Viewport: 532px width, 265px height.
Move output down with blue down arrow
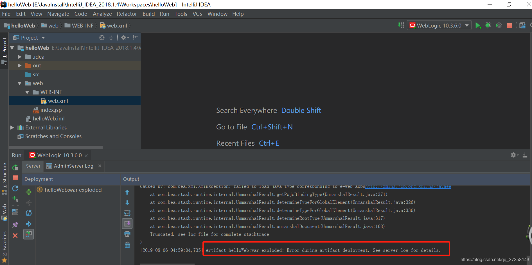(x=127, y=203)
